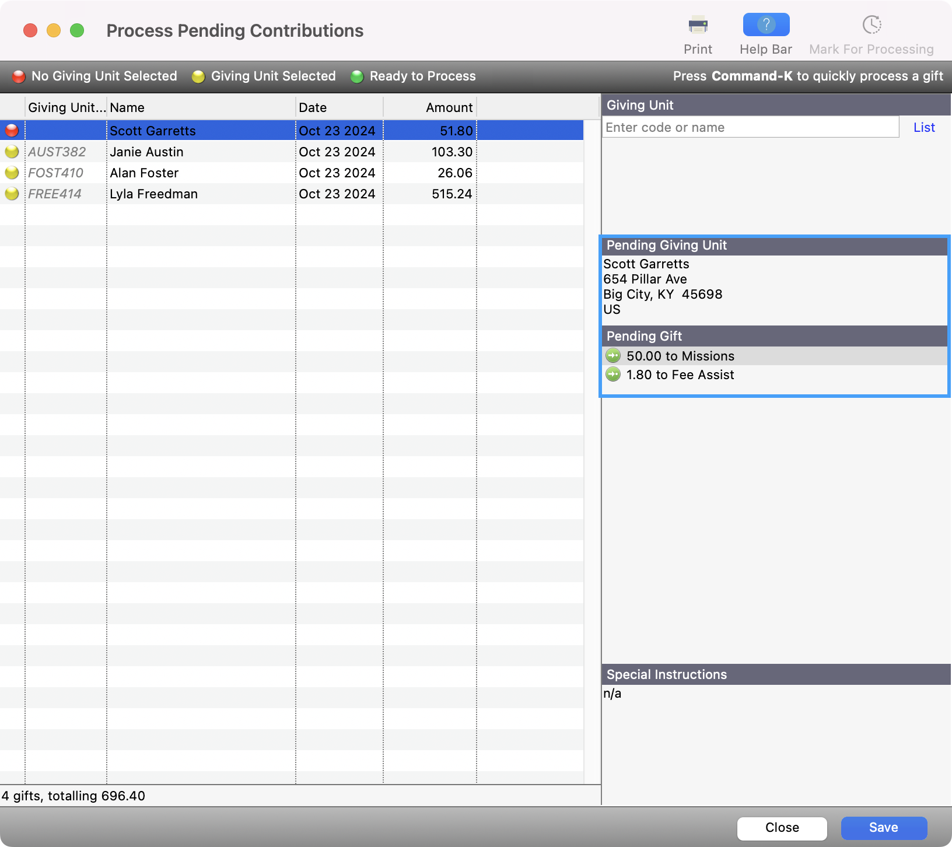Select the AUST382 giving unit code cell
This screenshot has height=847, width=952.
(57, 152)
